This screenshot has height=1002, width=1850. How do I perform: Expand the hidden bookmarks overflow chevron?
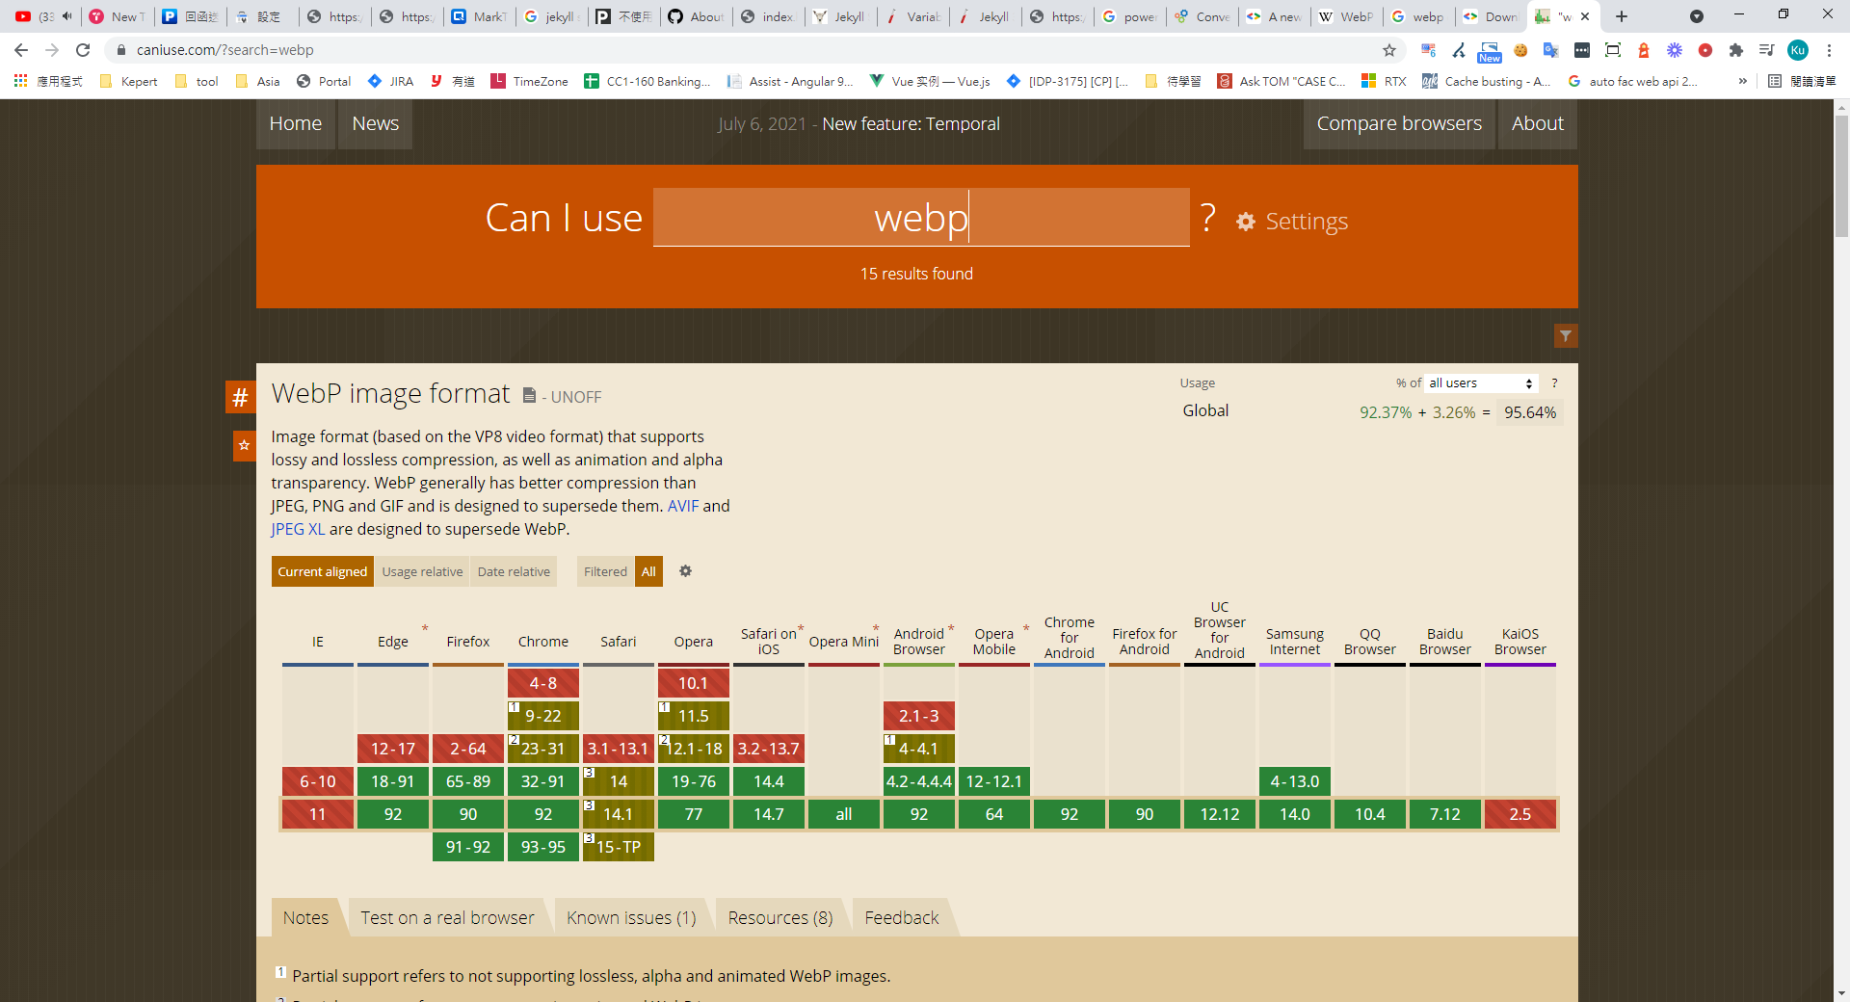point(1742,82)
